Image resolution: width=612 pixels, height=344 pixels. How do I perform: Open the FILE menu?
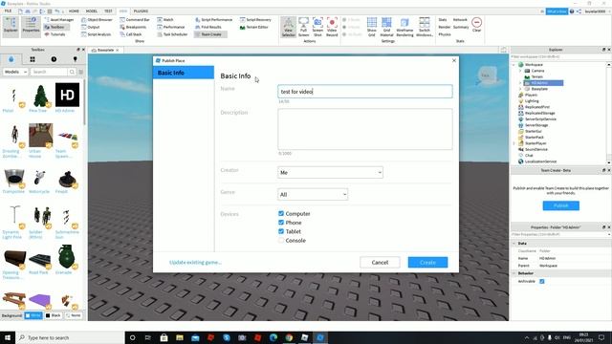tap(9, 11)
